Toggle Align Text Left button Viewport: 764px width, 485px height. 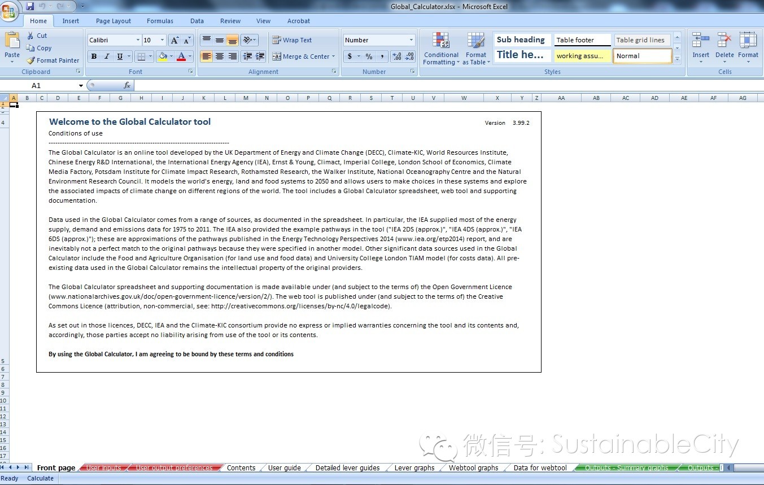207,56
